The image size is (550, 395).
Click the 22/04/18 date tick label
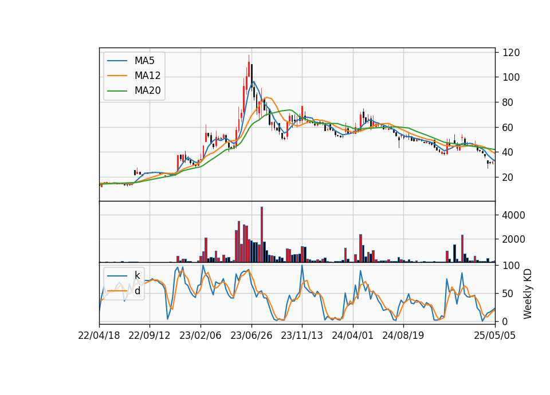[x=99, y=335]
